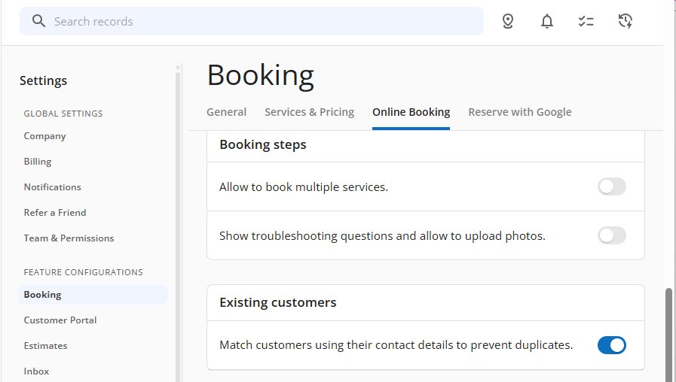Viewport: 676px width, 382px height.
Task: Open Inbox settings
Action: (36, 371)
